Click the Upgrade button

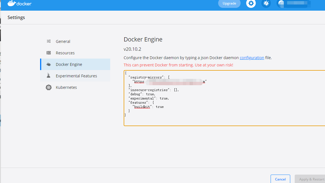pyautogui.click(x=229, y=3)
